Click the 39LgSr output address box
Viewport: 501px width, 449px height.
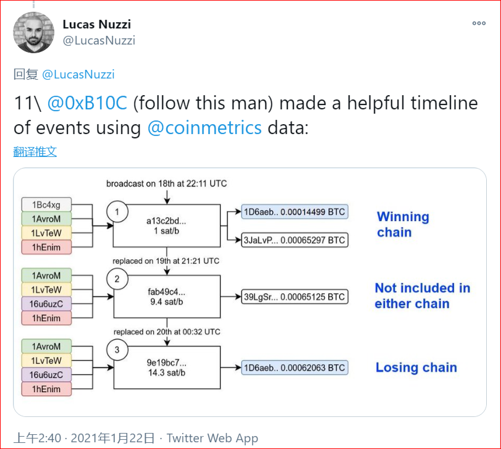295,297
